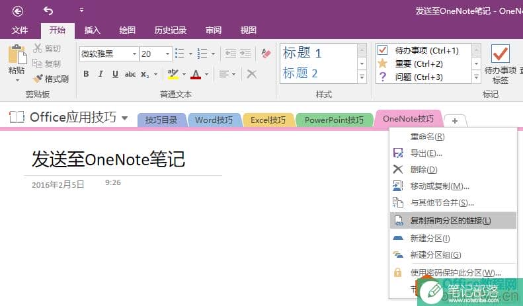
Task: Apply the 标题 1 style
Action: tap(302, 53)
